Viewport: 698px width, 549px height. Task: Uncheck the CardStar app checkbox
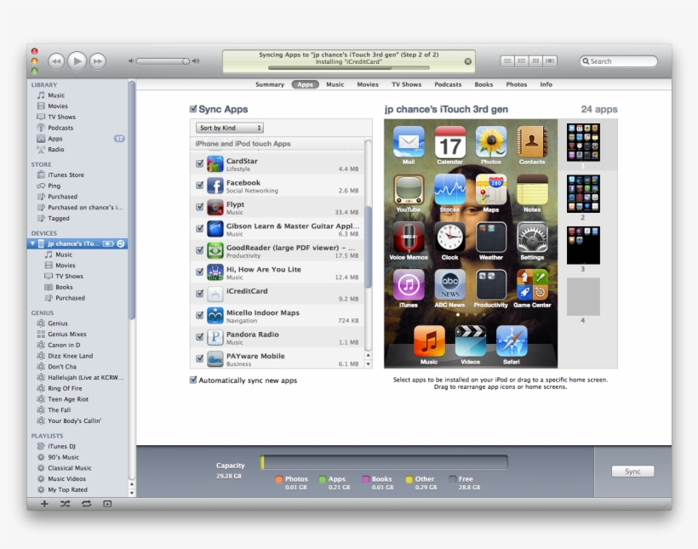(200, 163)
